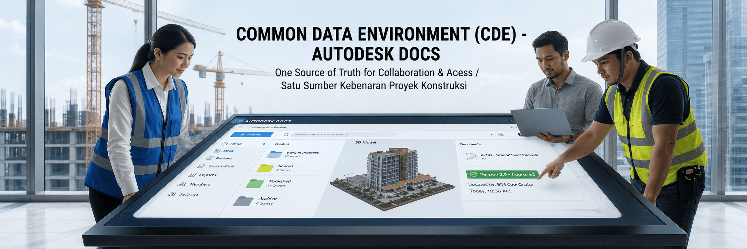Select the '25 items' text under Published
This screenshot has height=249, width=747.
(275, 186)
